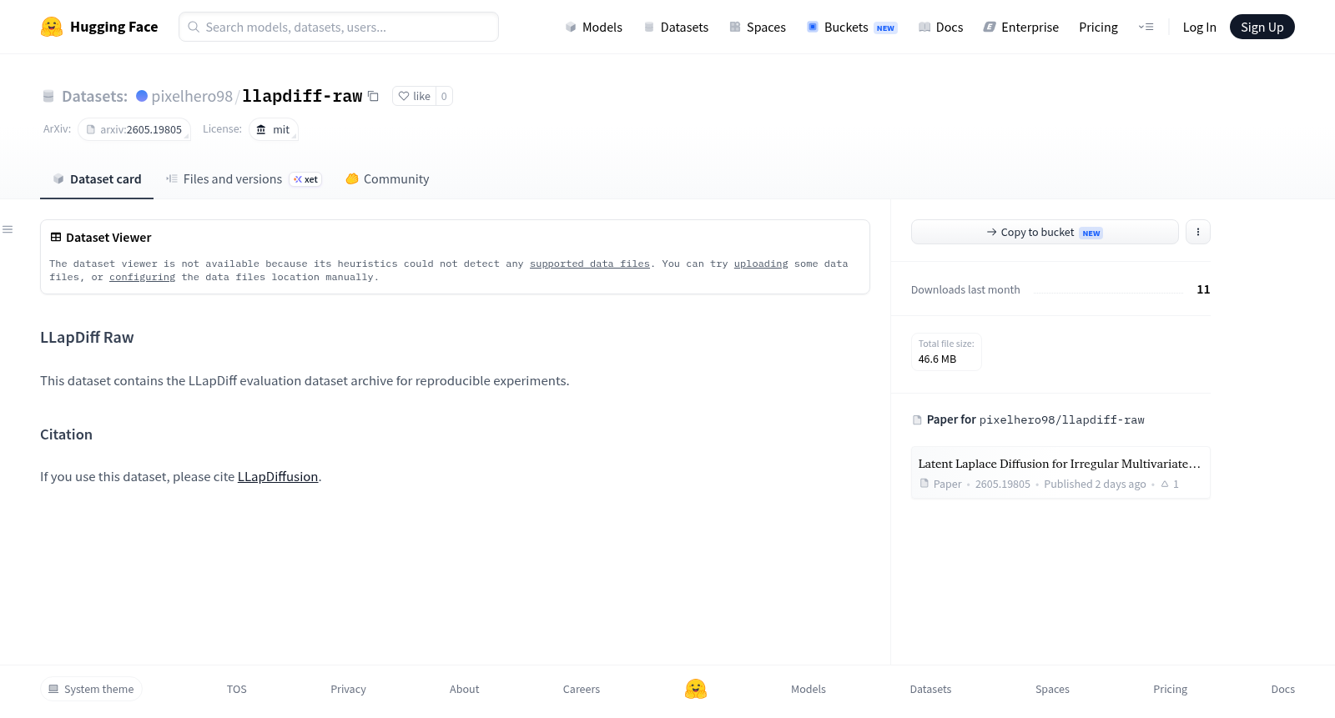Screen dimensions: 1335x718
Task: Click the Log In link
Action: 1199,27
